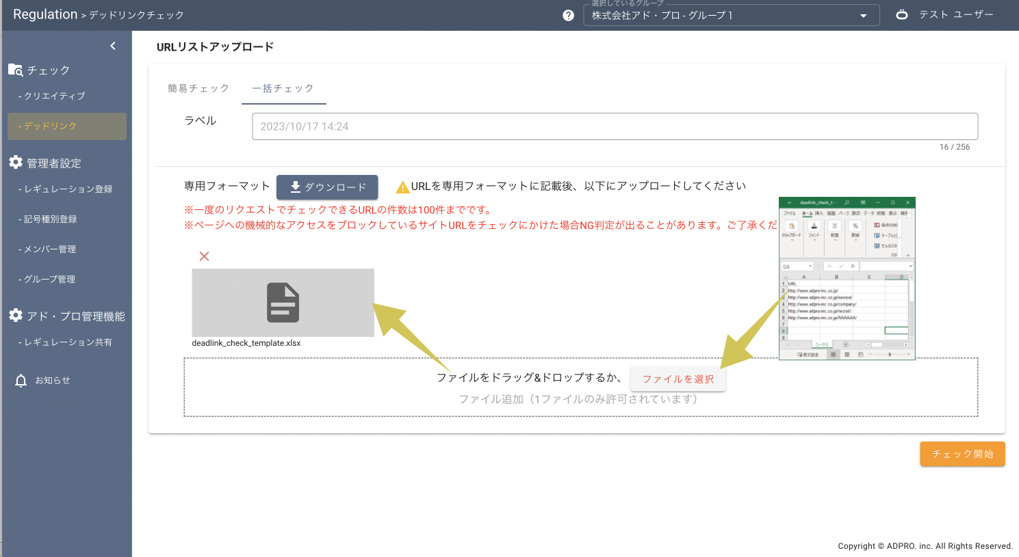This screenshot has width=1019, height=557.
Task: Open お知らせ notifications bell
Action: [21, 381]
